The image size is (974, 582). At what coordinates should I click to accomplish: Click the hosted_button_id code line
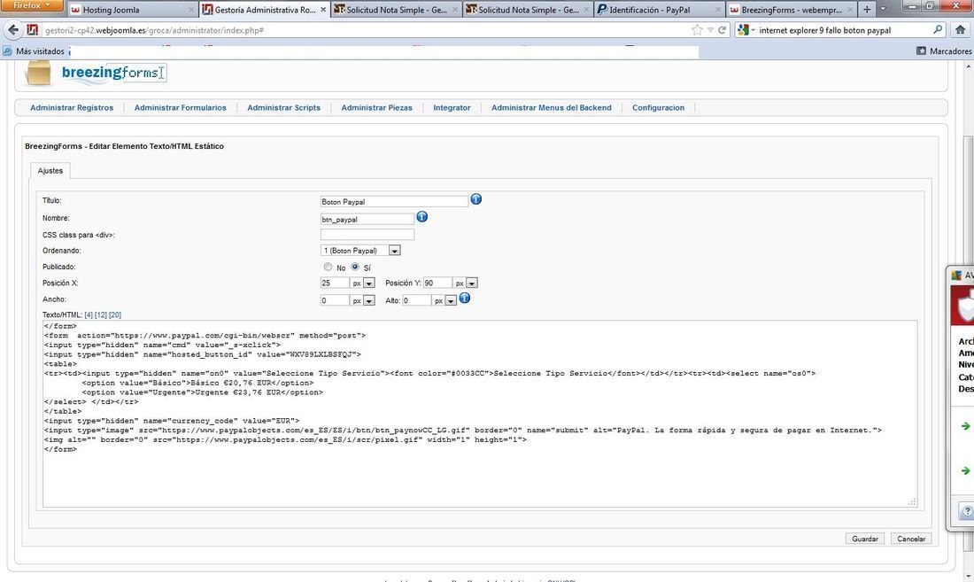(x=203, y=354)
